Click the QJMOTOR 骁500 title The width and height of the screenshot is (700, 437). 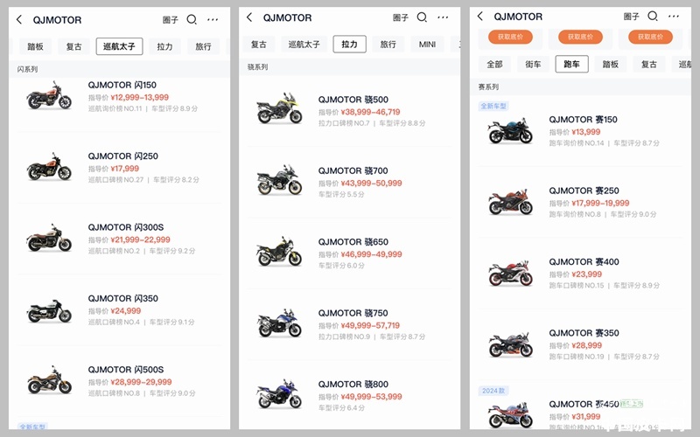click(353, 100)
